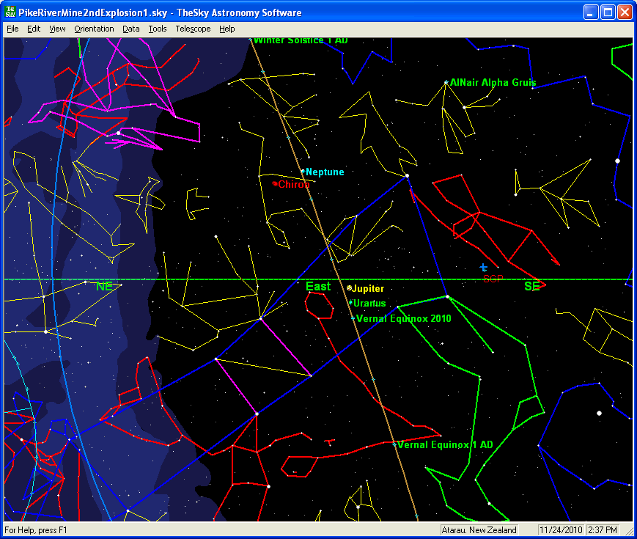Open the File menu
637x539 pixels.
[12, 29]
